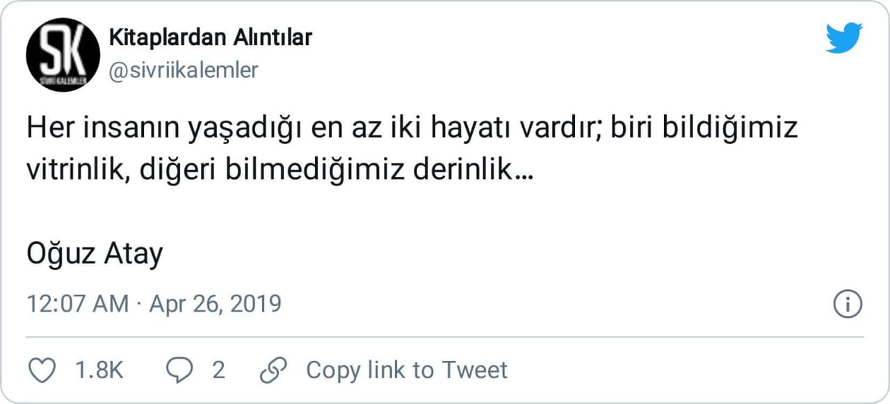Open the Kitaplardan Alıntılar profile name
The height and width of the screenshot is (404, 890).
(211, 38)
